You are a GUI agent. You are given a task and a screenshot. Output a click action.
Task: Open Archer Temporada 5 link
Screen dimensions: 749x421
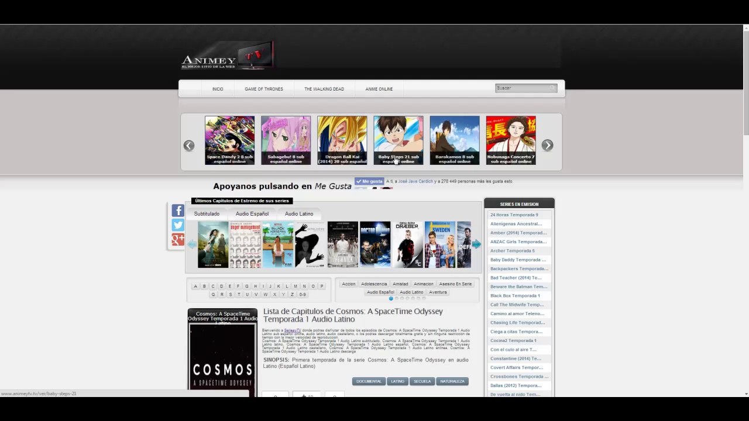pyautogui.click(x=513, y=251)
